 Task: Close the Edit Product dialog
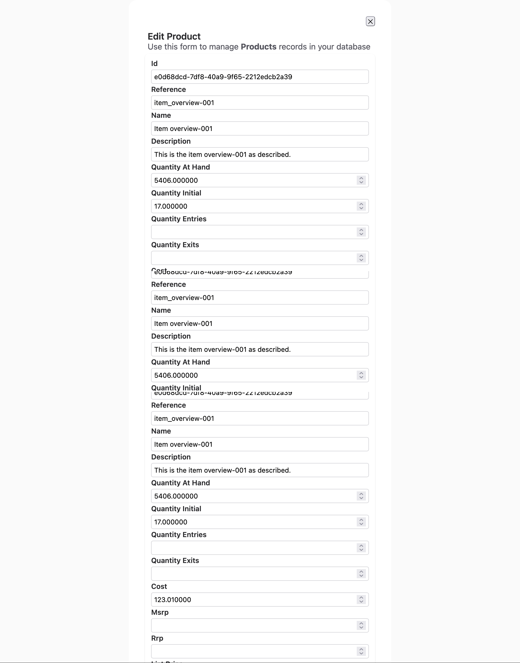coord(370,21)
